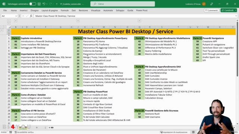
Task: Select column S header
Action: [162, 27]
